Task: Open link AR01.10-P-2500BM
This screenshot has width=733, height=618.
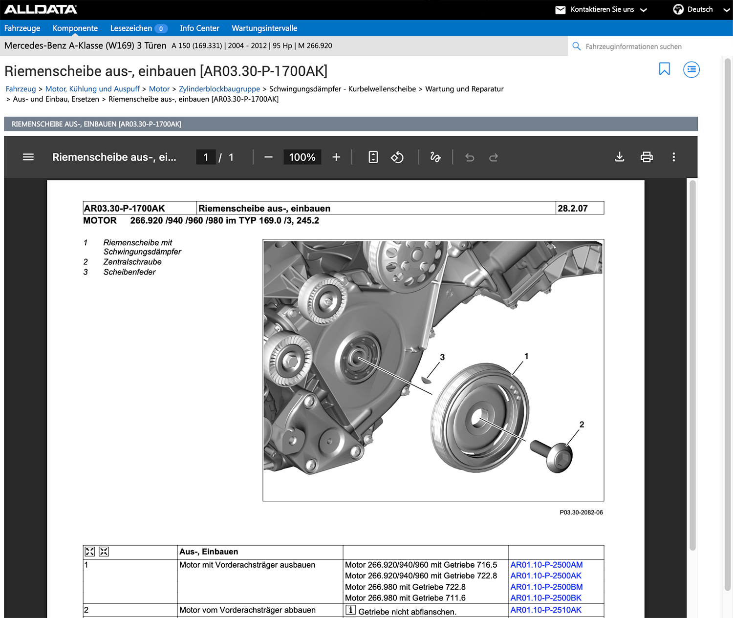Action: tap(546, 587)
